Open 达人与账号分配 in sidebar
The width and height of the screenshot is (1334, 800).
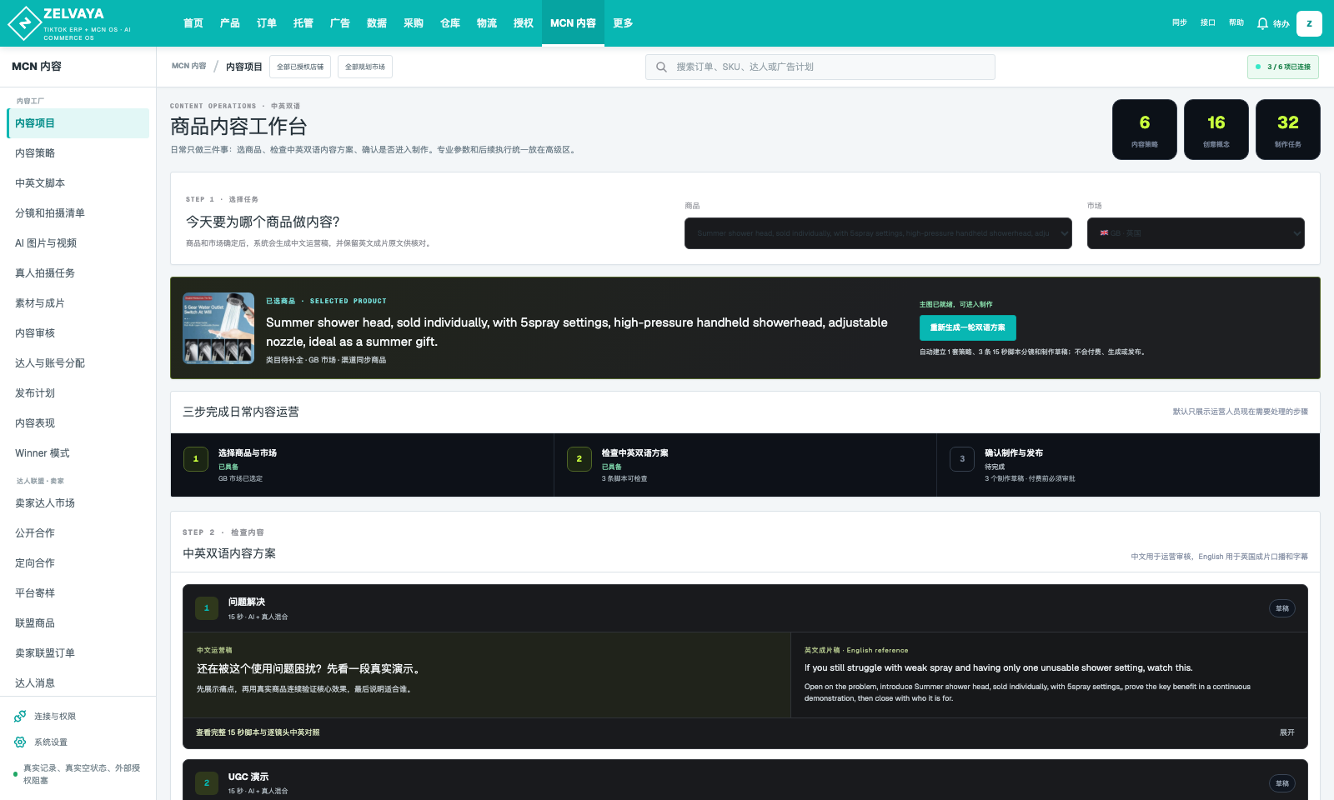78,363
